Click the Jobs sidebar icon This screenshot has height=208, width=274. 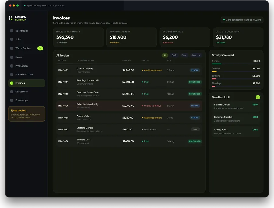12,39
